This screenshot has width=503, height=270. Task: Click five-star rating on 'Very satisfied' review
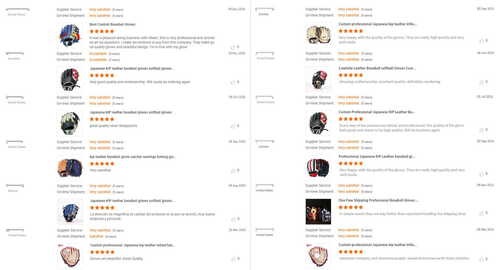[102, 164]
